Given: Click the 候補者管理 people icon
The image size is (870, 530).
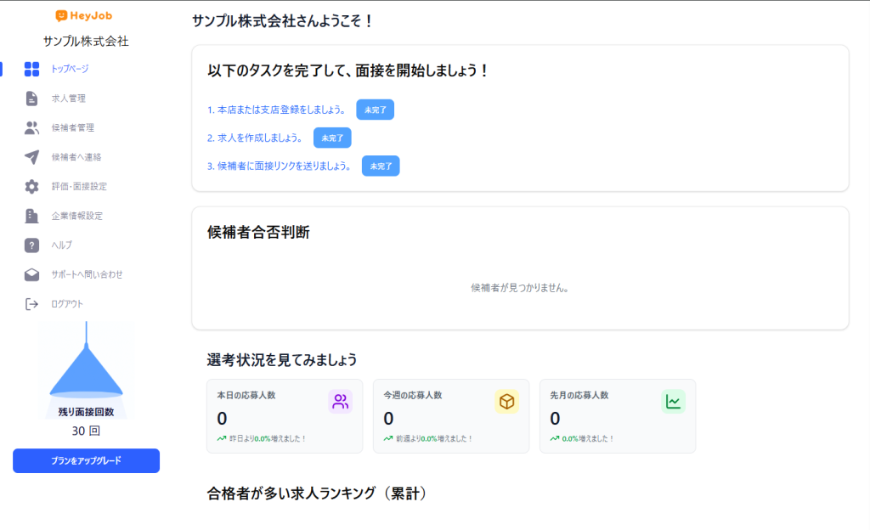Looking at the screenshot, I should [31, 128].
